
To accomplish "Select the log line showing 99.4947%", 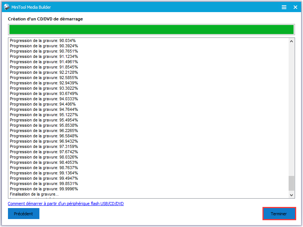I will 44,178.
